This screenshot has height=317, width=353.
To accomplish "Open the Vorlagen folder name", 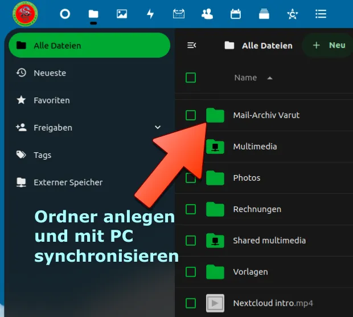I will tap(251, 272).
